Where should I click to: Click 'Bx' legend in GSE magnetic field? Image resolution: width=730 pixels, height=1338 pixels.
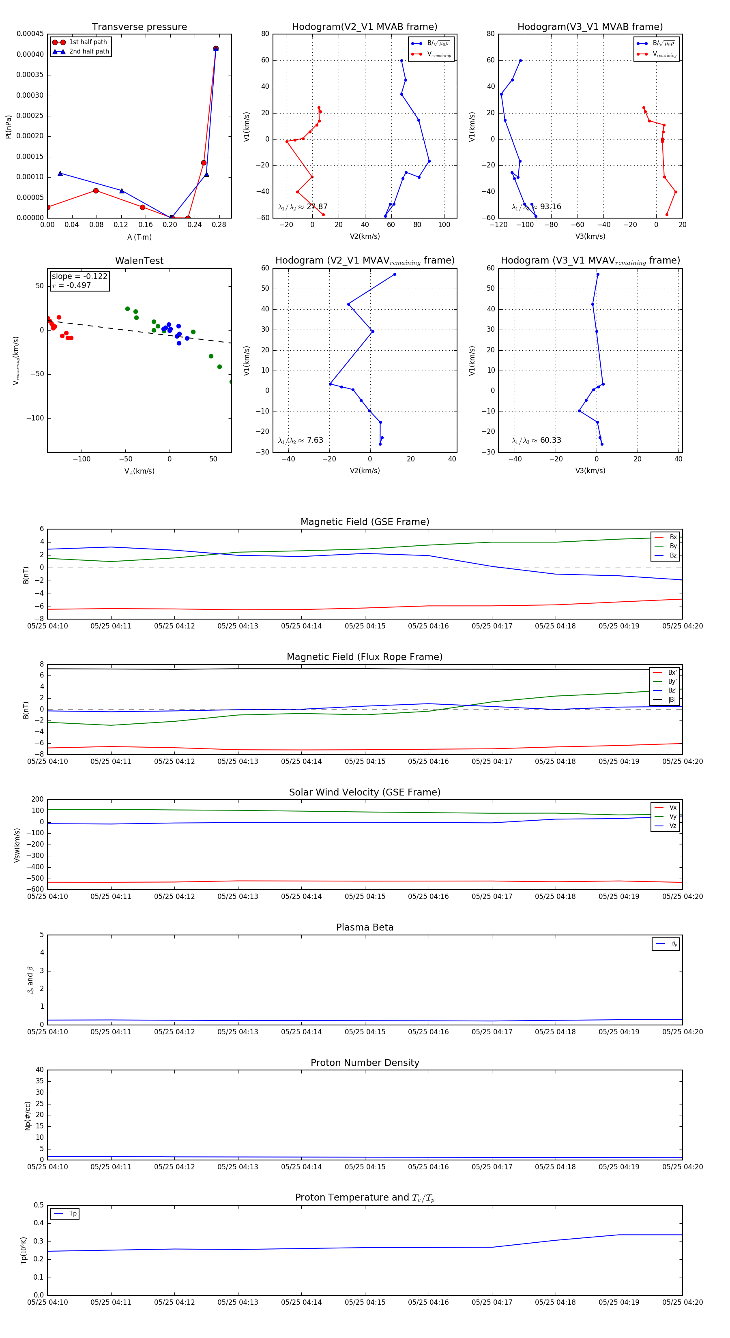click(x=666, y=537)
